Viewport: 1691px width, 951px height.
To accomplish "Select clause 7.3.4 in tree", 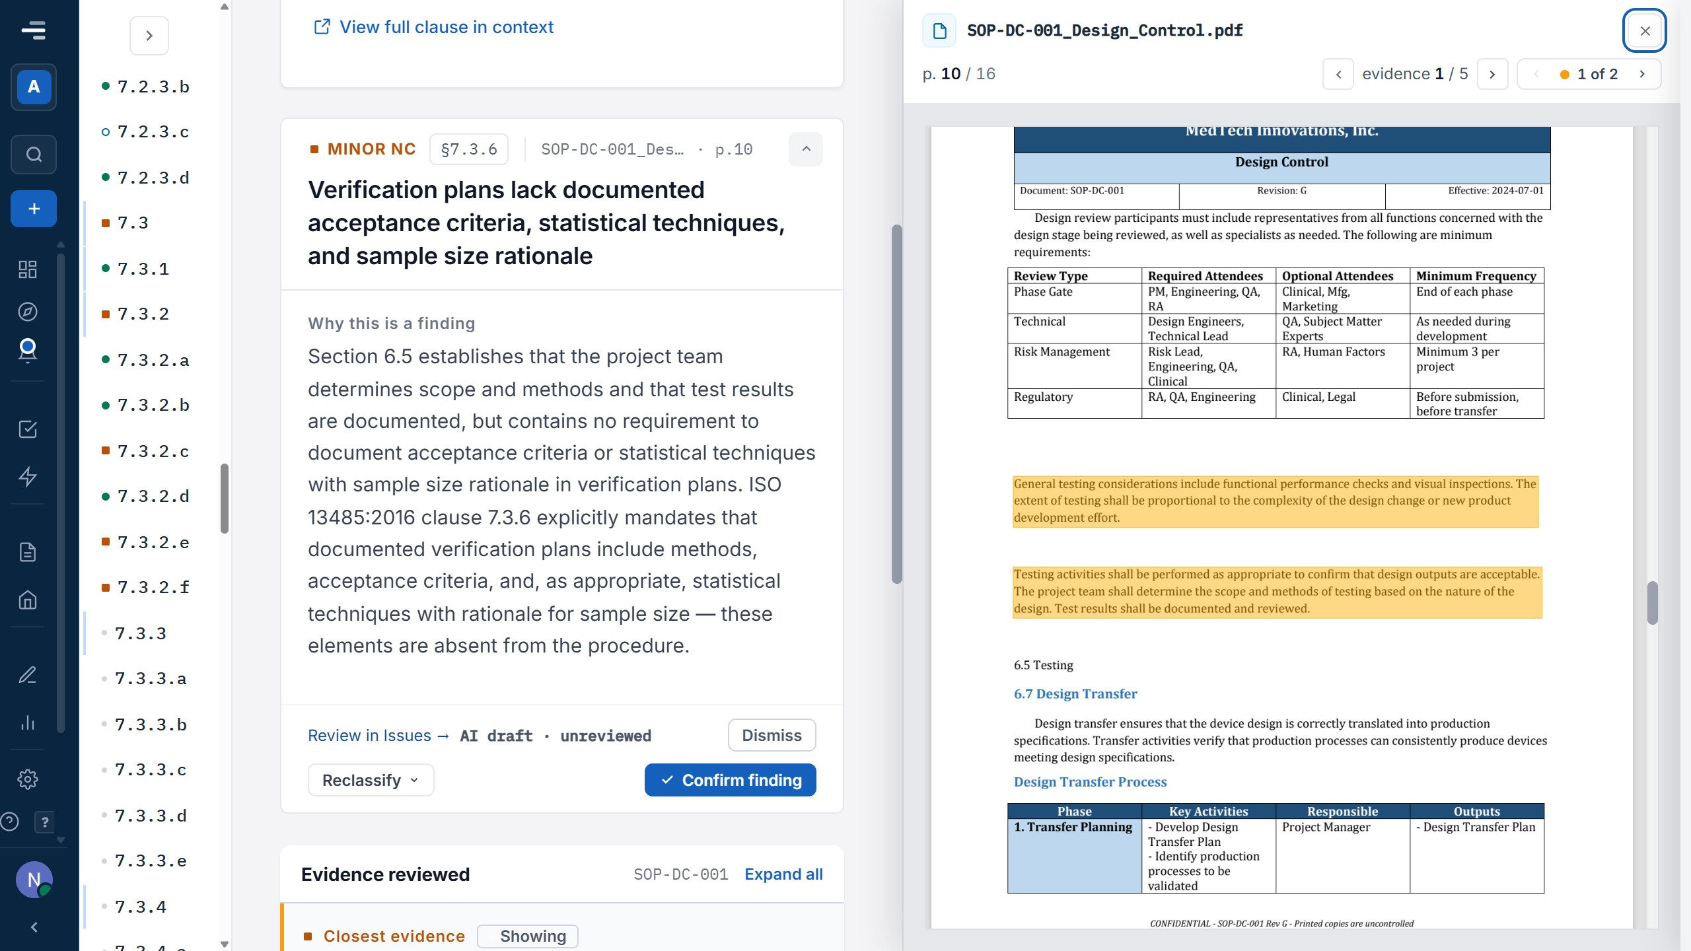I will click(x=135, y=907).
